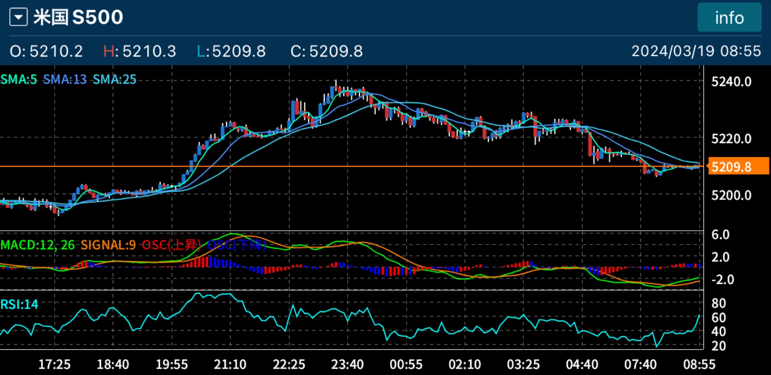Click the 08:55 latest time marker
771x375 pixels.
(x=699, y=364)
